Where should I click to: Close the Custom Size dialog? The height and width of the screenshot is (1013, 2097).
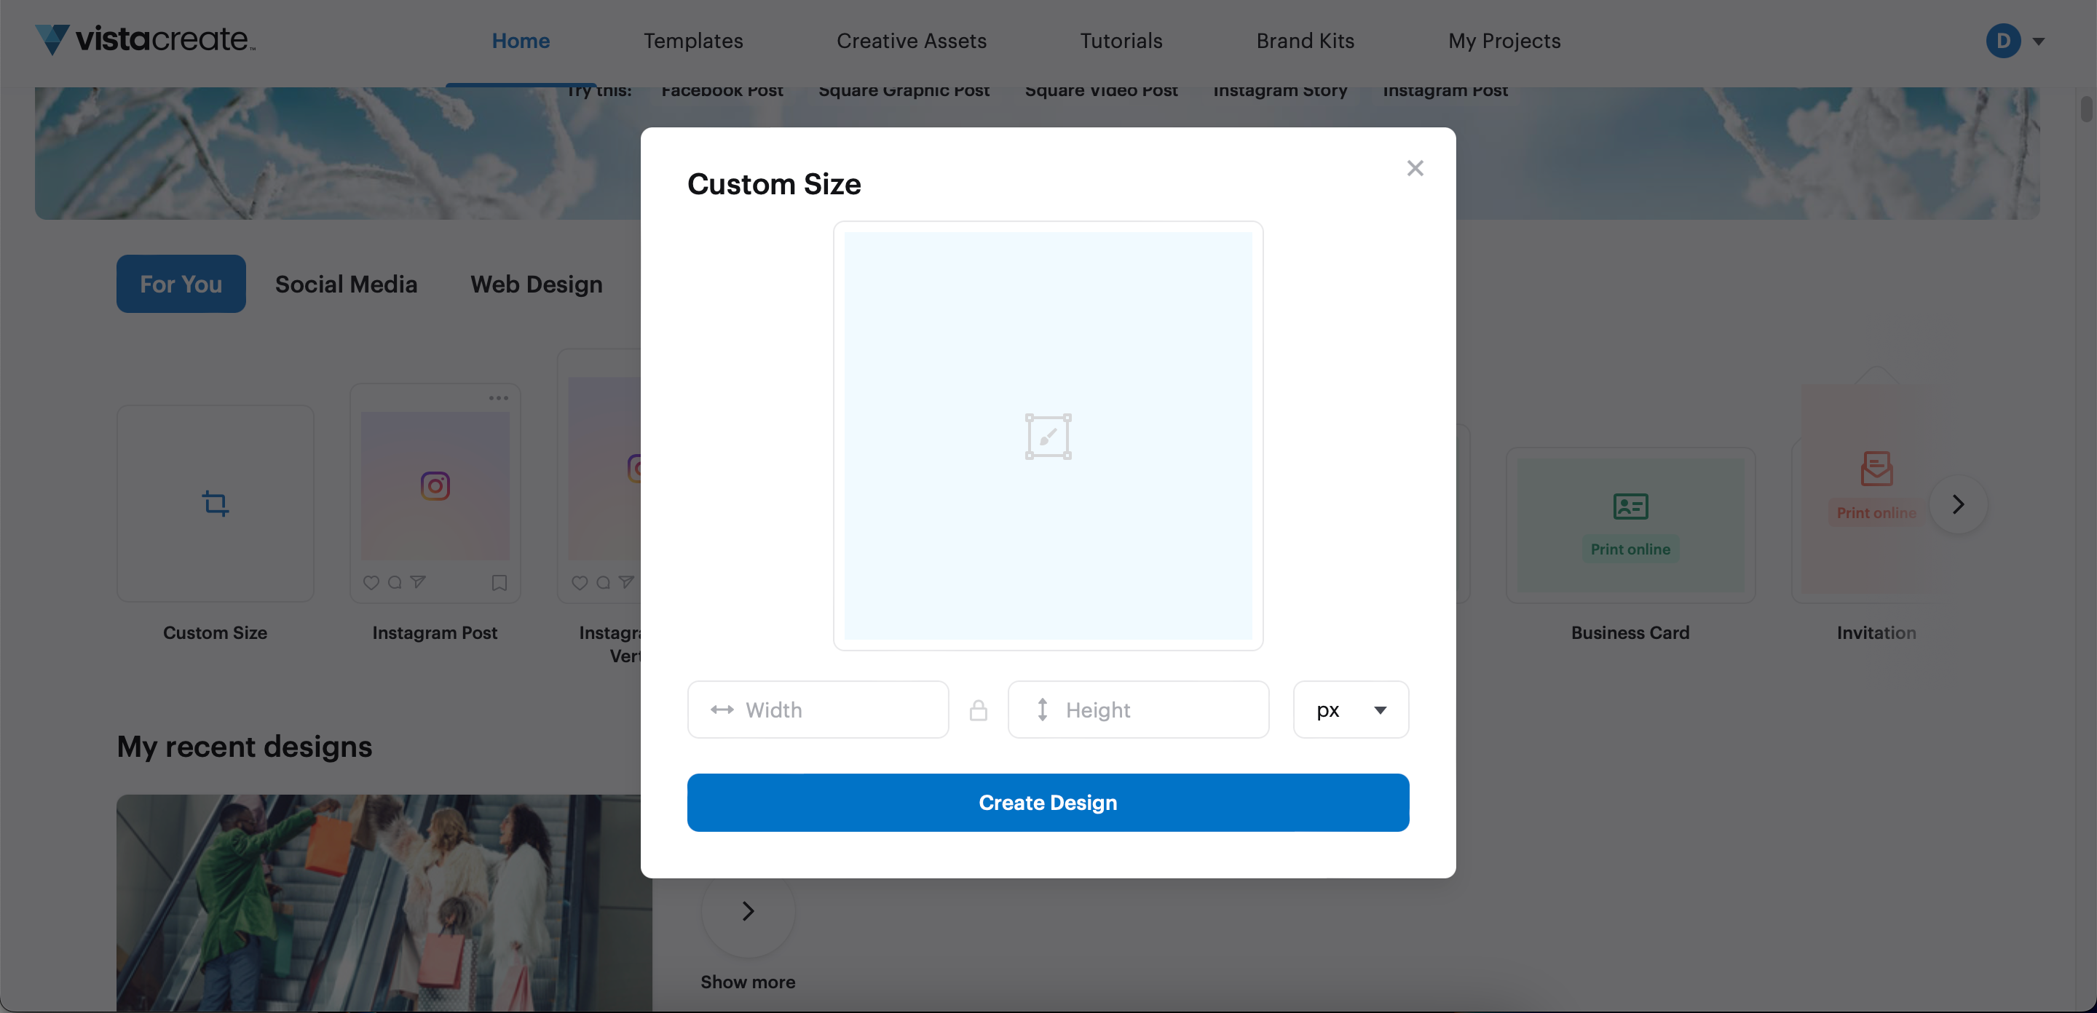click(x=1415, y=168)
